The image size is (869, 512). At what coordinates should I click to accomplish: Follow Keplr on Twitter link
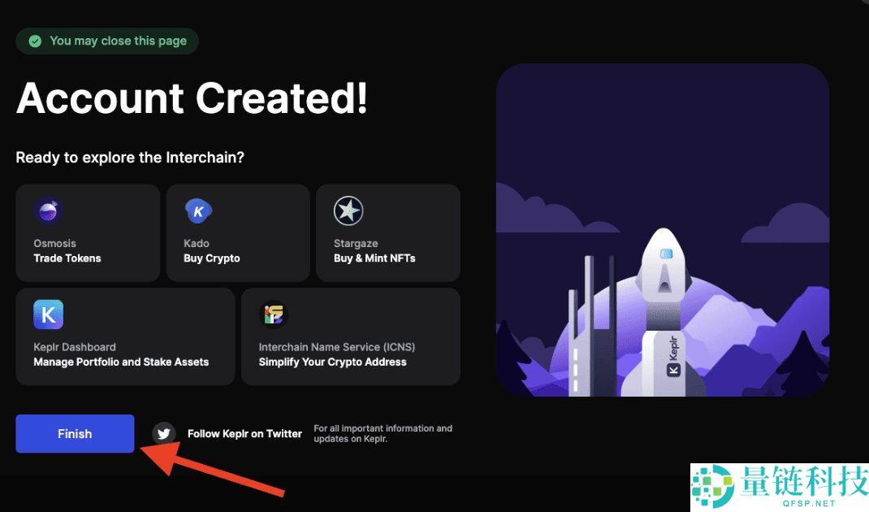pos(245,434)
